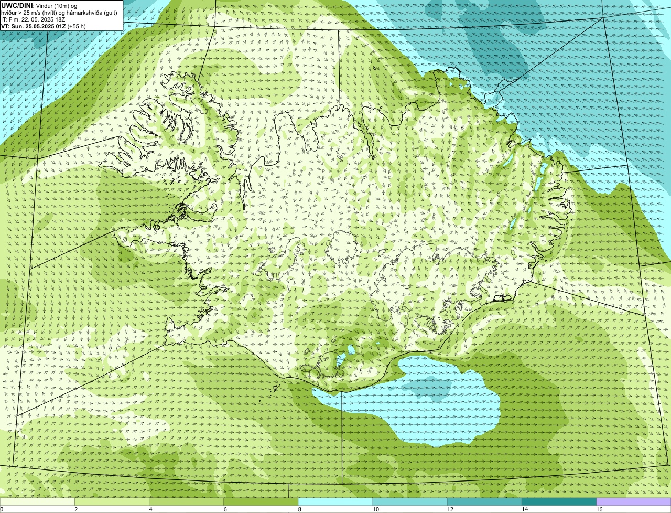The width and height of the screenshot is (671, 513).
Task: Pick the 12–14 m/s teal legend swatch
Action: pyautogui.click(x=484, y=501)
